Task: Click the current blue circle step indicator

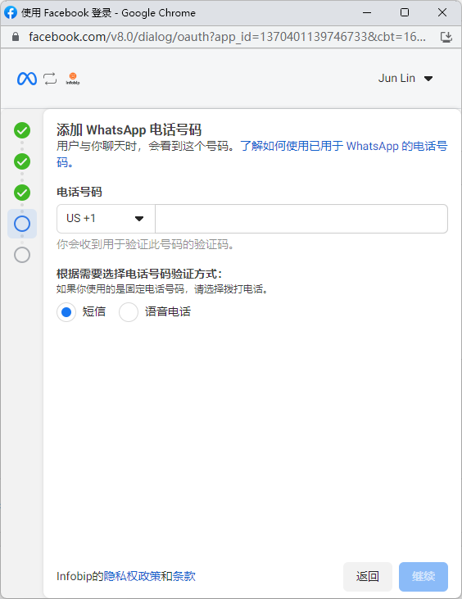Action: pos(22,224)
